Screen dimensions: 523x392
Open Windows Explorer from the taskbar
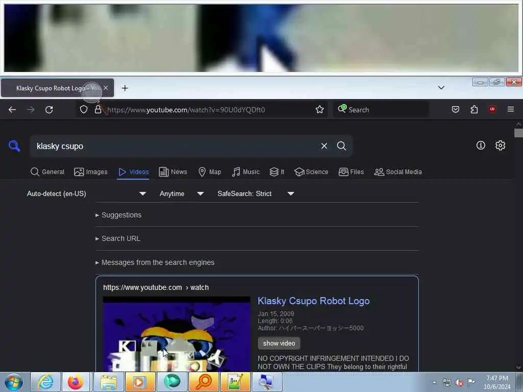coord(109,382)
